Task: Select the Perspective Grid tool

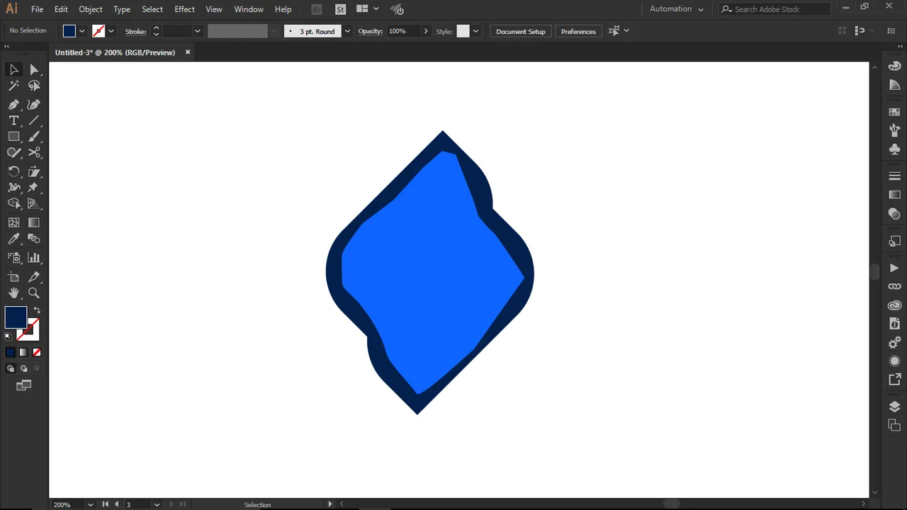Action: click(x=34, y=204)
